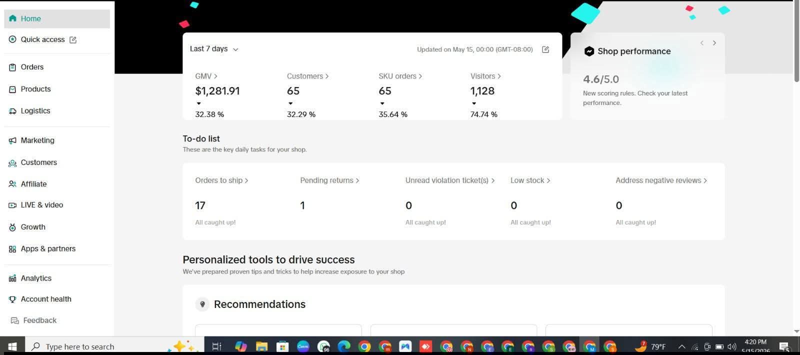
Task: Go to previous Shop performance card
Action: pyautogui.click(x=702, y=43)
